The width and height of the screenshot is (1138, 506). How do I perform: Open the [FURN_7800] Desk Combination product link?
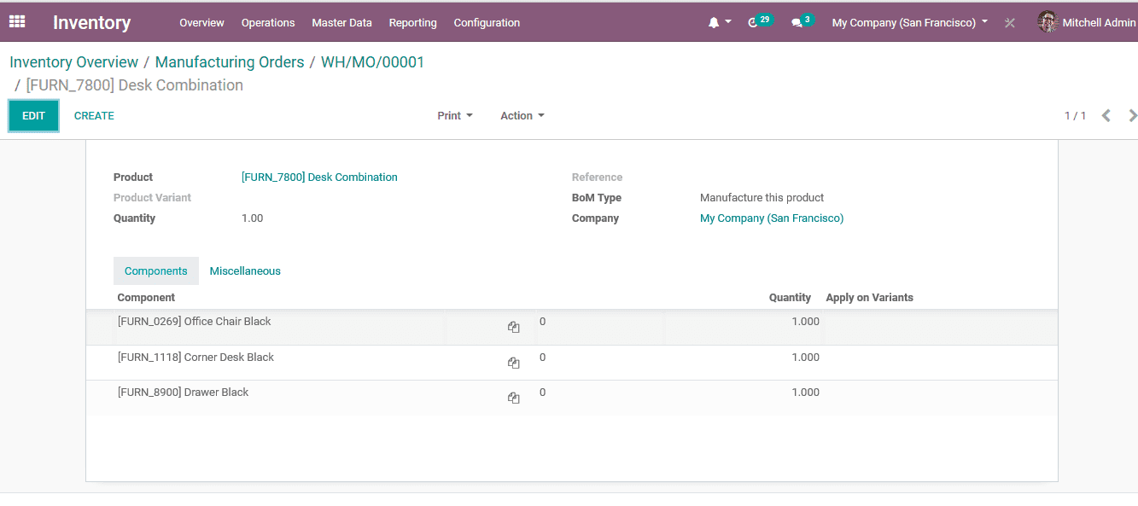tap(319, 177)
